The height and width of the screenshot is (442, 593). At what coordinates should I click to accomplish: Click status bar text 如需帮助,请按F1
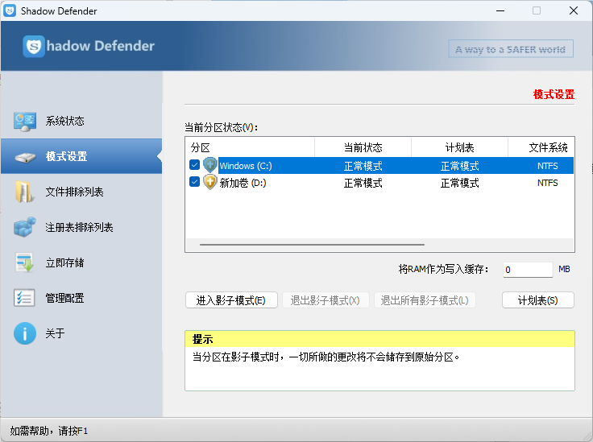tap(49, 431)
